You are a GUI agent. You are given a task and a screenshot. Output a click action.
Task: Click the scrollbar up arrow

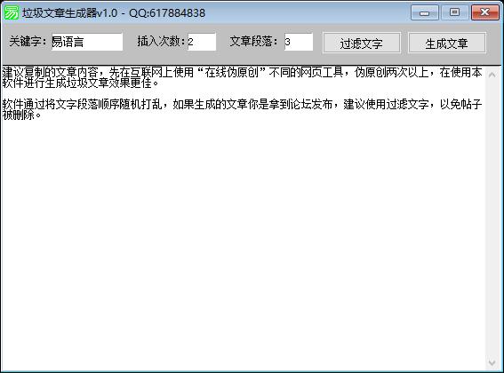492,75
